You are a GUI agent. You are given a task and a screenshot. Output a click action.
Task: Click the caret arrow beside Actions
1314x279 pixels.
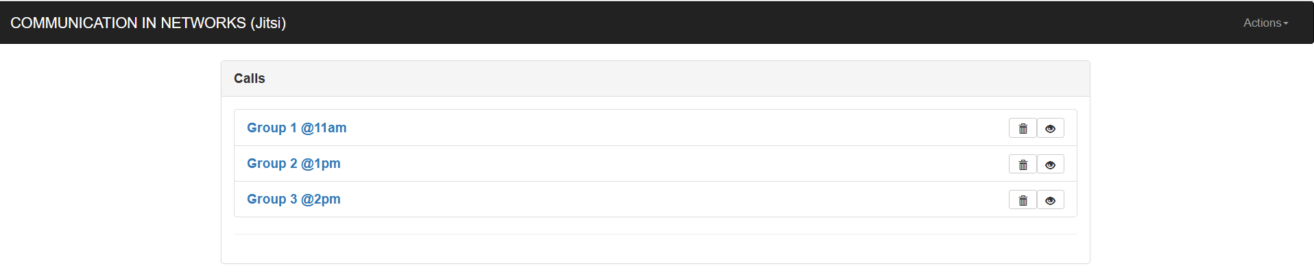[x=1286, y=23]
